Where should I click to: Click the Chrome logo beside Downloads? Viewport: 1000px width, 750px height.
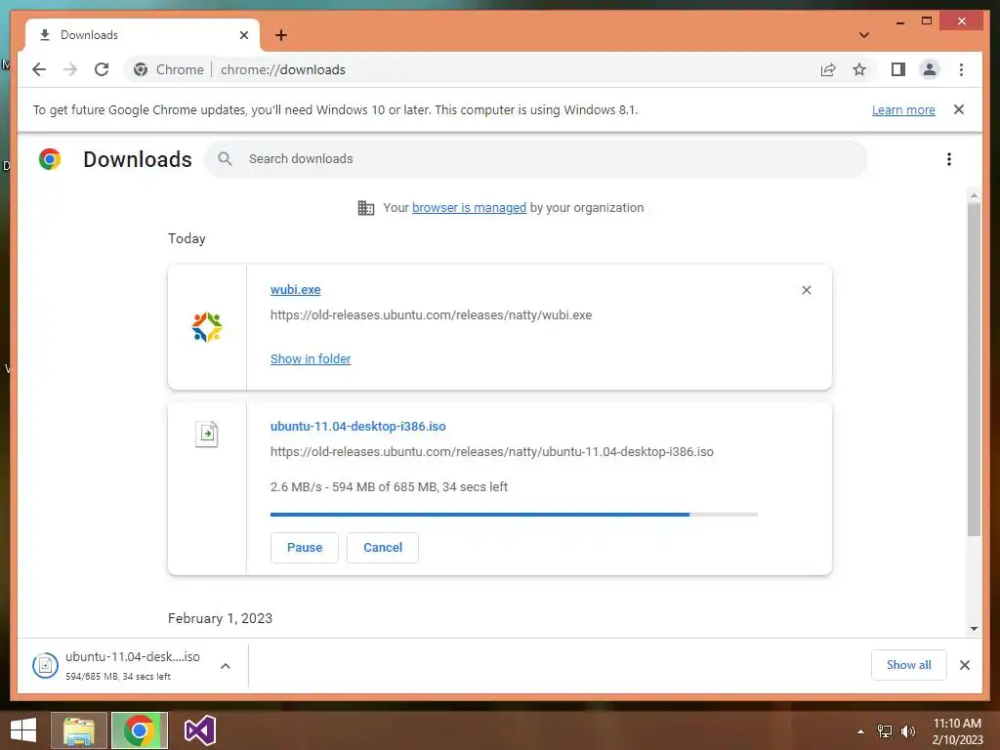tap(50, 159)
